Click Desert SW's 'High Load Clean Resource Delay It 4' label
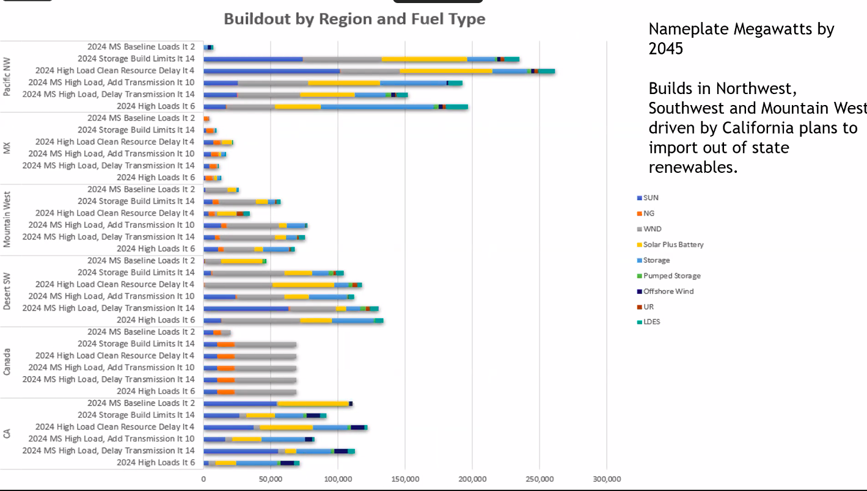This screenshot has height=491, width=867. pyautogui.click(x=115, y=284)
